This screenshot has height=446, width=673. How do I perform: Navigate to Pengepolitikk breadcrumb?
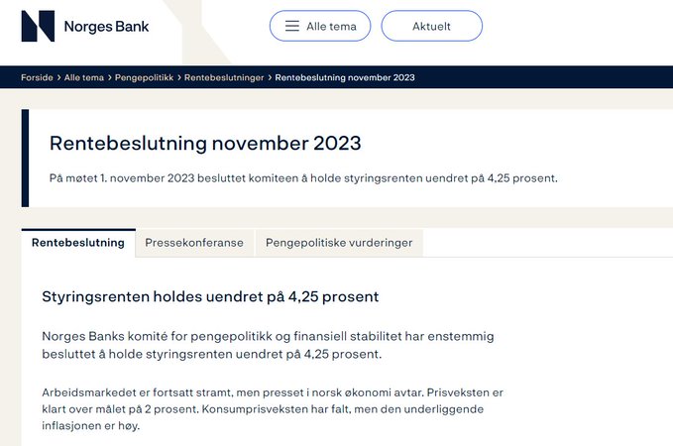pos(145,77)
